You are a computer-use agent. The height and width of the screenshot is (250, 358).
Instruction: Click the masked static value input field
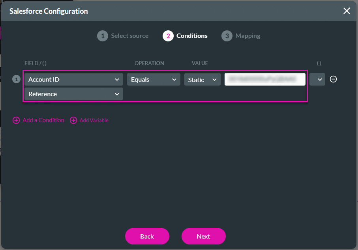click(265, 79)
